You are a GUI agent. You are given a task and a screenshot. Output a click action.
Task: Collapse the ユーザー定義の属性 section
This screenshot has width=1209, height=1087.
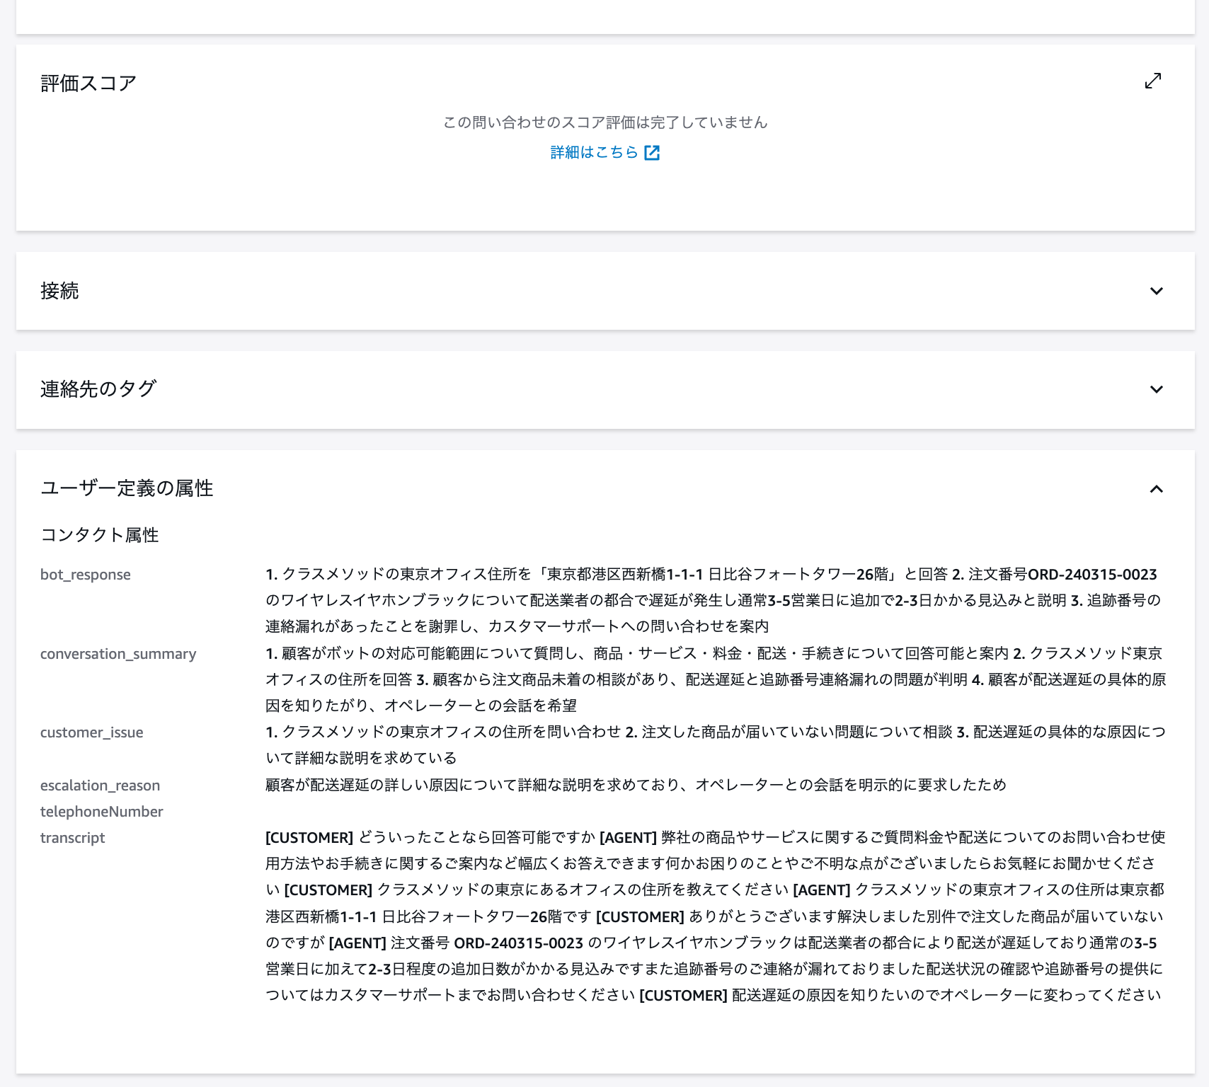1156,488
